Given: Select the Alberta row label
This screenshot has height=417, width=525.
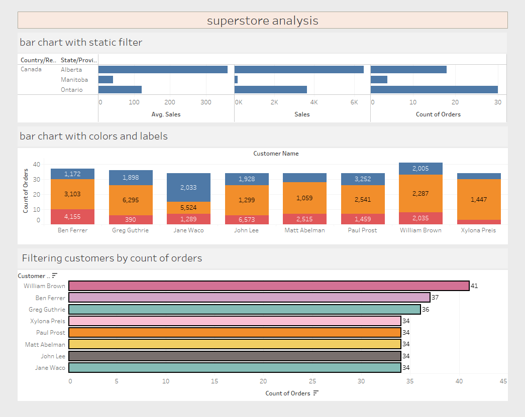Looking at the screenshot, I should (x=71, y=70).
